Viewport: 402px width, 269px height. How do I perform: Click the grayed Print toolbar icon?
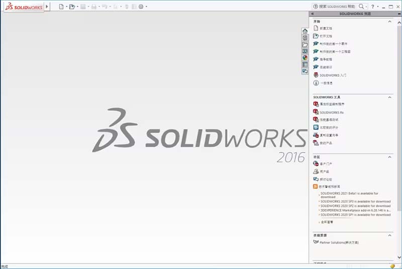click(94, 7)
